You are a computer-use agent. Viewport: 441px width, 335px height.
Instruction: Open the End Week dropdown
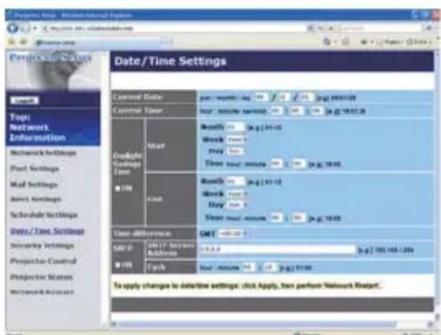[237, 194]
